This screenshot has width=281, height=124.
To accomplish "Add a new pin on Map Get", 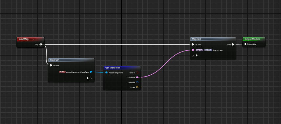I will pyautogui.click(x=87, y=78).
